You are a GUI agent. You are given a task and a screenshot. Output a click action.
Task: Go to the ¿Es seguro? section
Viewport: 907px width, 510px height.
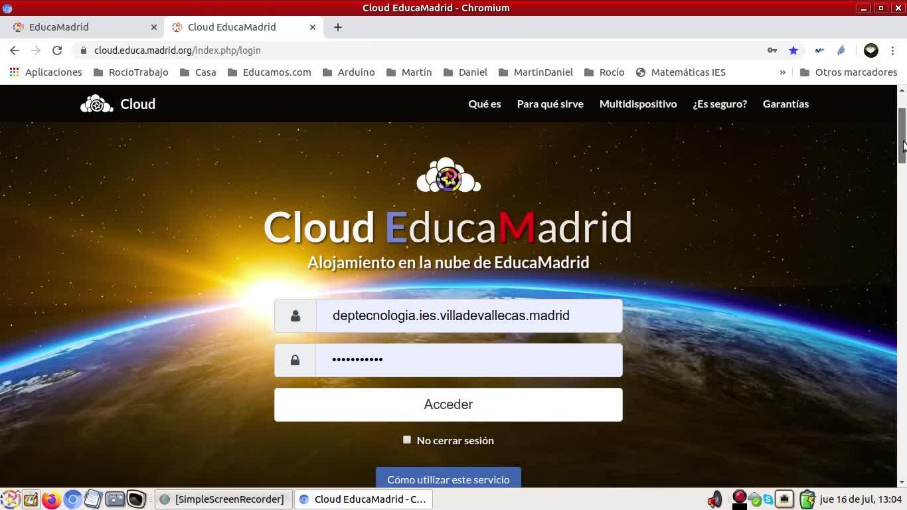(720, 104)
